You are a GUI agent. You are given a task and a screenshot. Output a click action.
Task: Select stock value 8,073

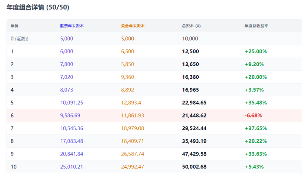(66, 90)
